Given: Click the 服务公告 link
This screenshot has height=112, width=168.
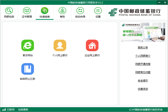Looking at the screenshot, I should pyautogui.click(x=143, y=47).
